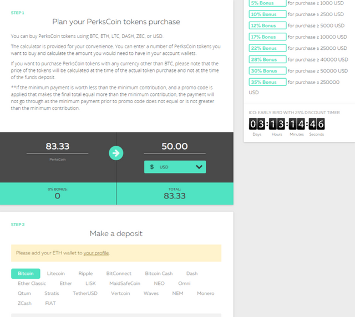The image size is (355, 317).
Task: Select BitConnect as deposit method
Action: [x=119, y=274]
